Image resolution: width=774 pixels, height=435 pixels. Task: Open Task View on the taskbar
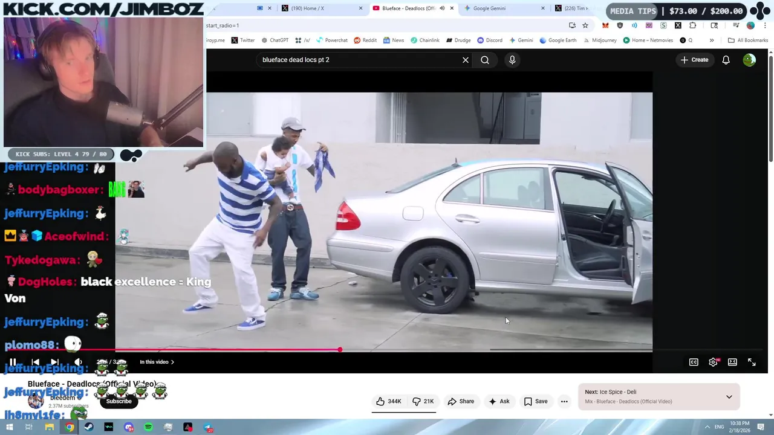28,427
